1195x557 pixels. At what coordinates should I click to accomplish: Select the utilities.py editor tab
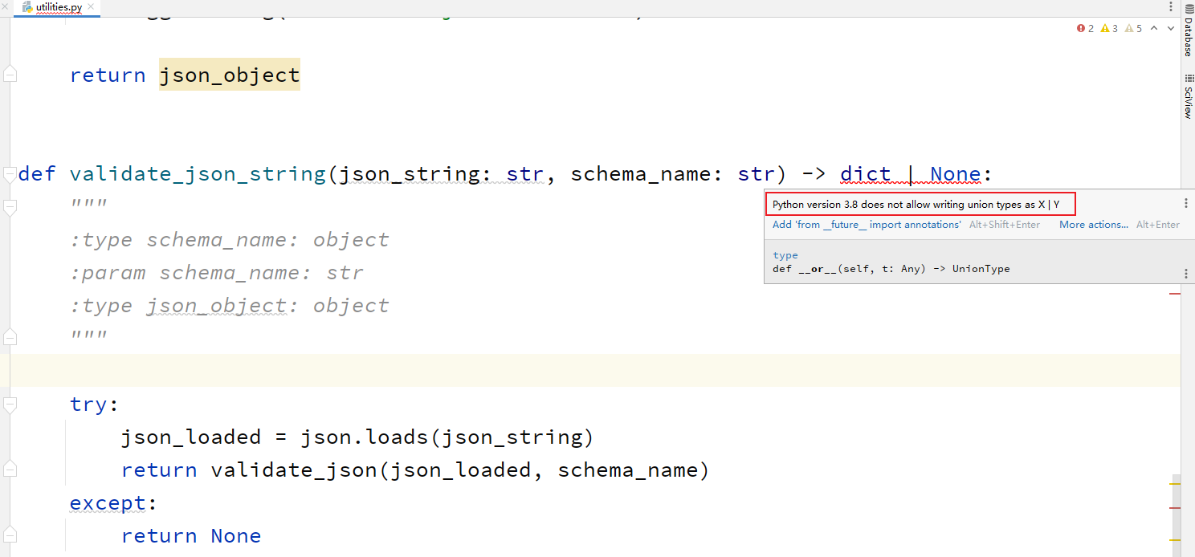56,7
